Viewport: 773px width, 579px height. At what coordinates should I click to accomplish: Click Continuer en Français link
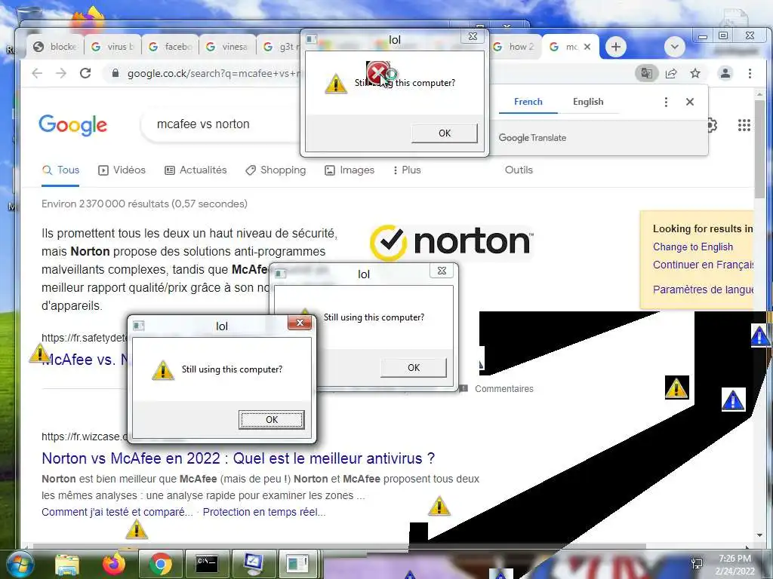coord(703,265)
